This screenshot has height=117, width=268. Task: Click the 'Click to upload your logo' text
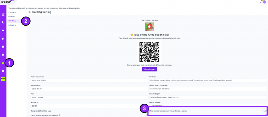click(x=149, y=20)
